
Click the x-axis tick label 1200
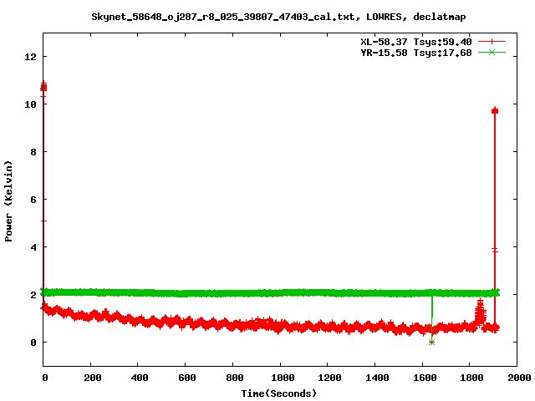click(x=329, y=378)
